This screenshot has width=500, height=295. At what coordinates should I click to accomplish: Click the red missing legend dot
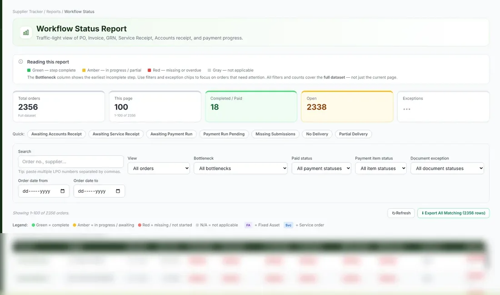[x=140, y=225]
